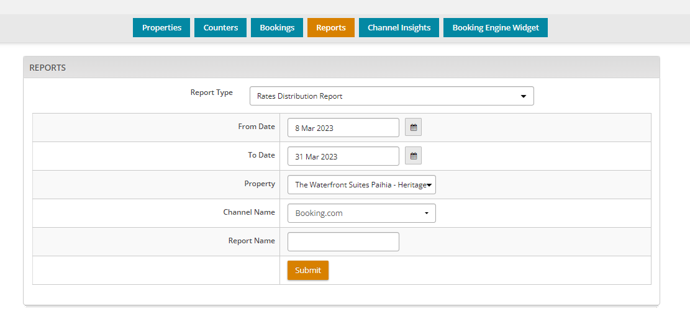Open the Property dropdown showing Waterfront Suites Paihia
690x332 pixels.
pos(361,185)
